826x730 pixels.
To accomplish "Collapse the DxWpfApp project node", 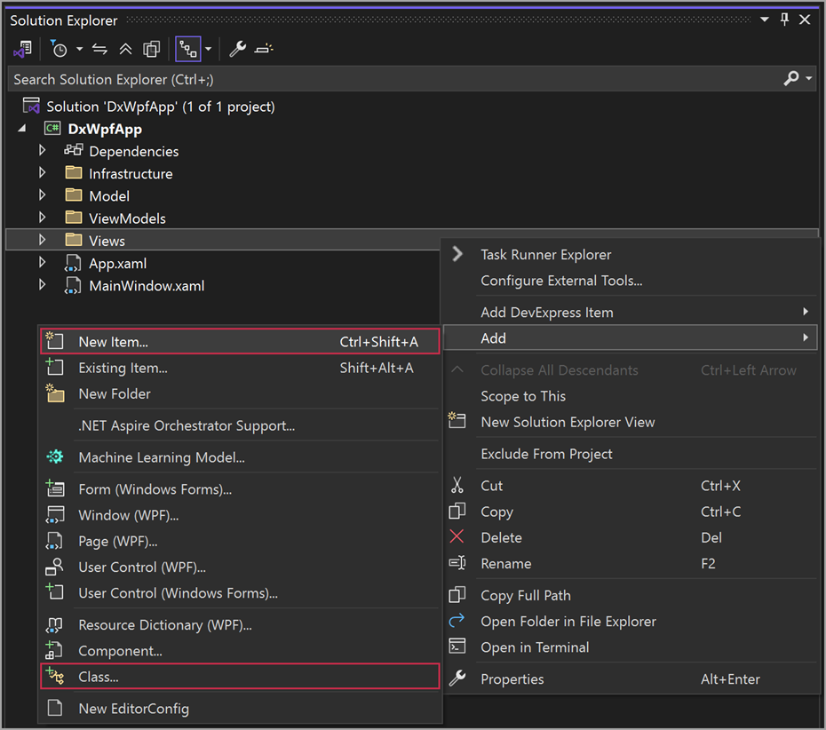I will pos(21,129).
